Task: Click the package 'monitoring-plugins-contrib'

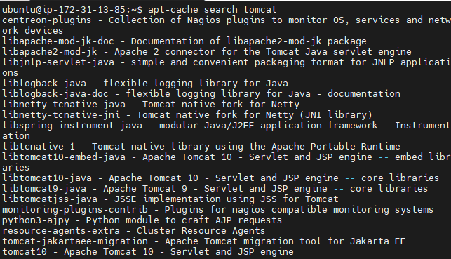Action: (75, 210)
